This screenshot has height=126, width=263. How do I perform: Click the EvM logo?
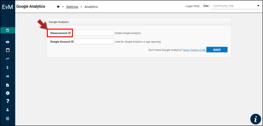(8, 7)
